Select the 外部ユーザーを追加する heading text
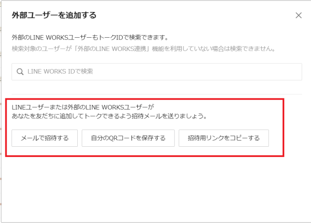311x223 pixels. pos(54,15)
